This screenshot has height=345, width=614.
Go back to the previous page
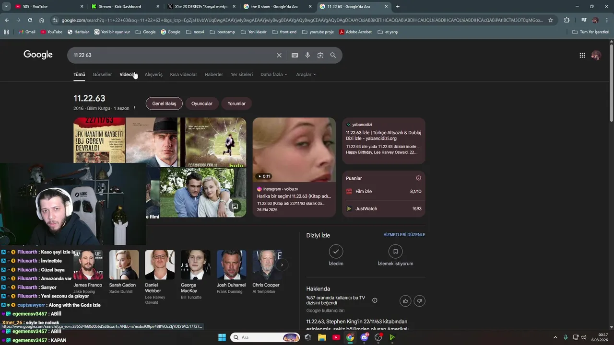pyautogui.click(x=7, y=20)
